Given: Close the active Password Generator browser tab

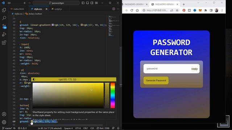Looking at the screenshot, I should (x=177, y=4).
